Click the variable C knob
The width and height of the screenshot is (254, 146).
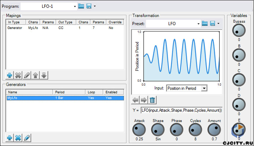[x=239, y=80]
